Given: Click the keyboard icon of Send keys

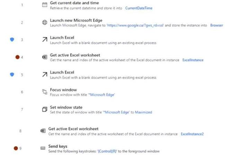Looking at the screenshot, I should pos(43,148).
